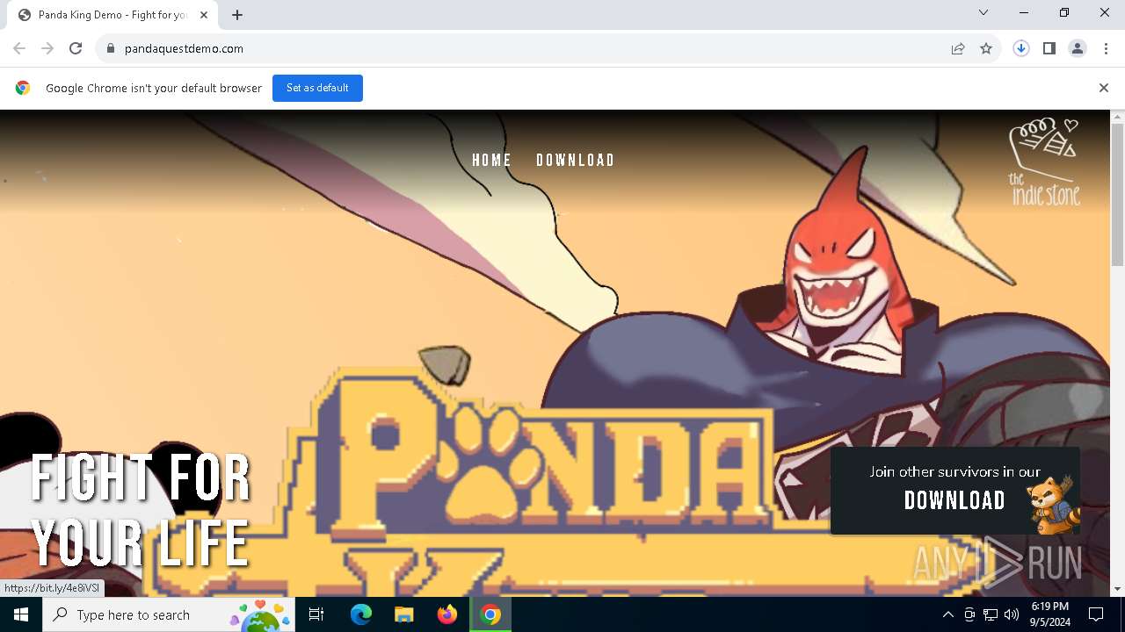Open the Chrome three-dot menu

(1106, 48)
